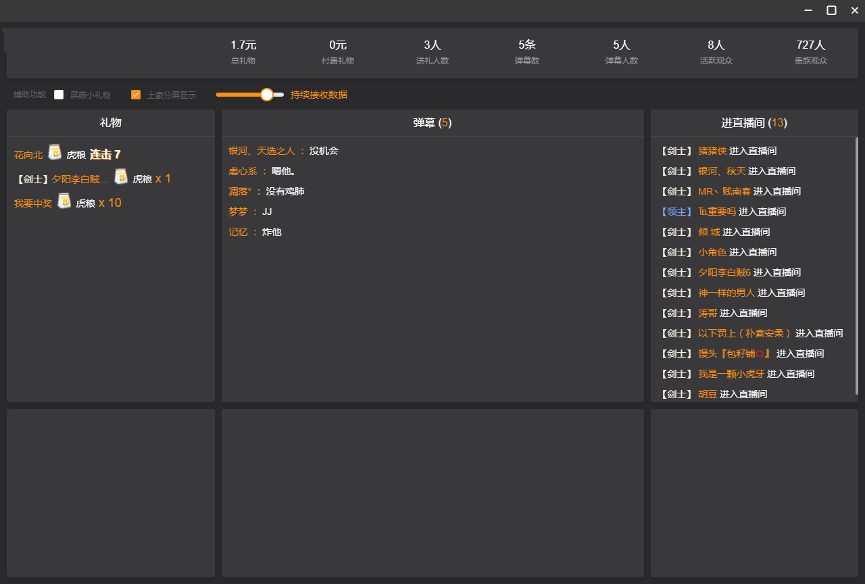Viewport: 865px width, 584px height.
Task: Click username 银河、天选之人 in danmaku list
Action: pos(262,151)
